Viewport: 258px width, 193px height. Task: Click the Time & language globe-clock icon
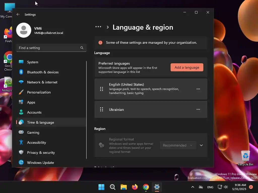pos(21,122)
